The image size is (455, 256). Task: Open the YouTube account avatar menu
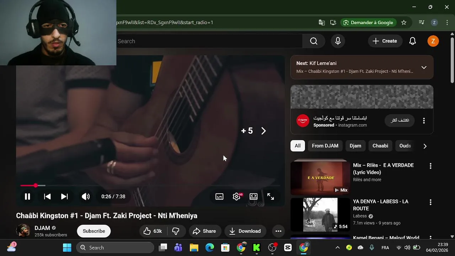pyautogui.click(x=433, y=41)
